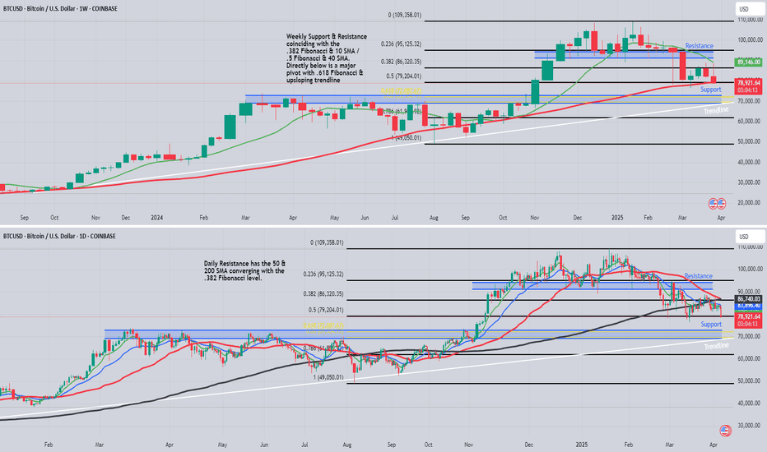Click the 30,000.00 level on daily price axis
Screen dimensions: 767x452
click(x=748, y=426)
